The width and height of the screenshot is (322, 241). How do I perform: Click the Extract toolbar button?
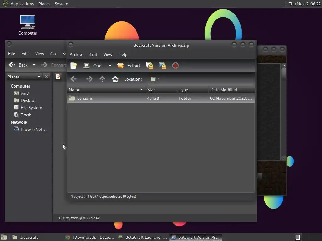129,66
